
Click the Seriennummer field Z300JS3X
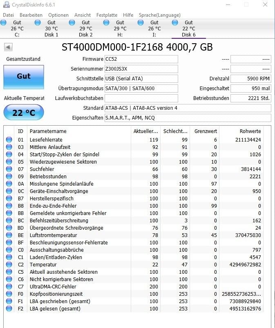pyautogui.click(x=141, y=69)
